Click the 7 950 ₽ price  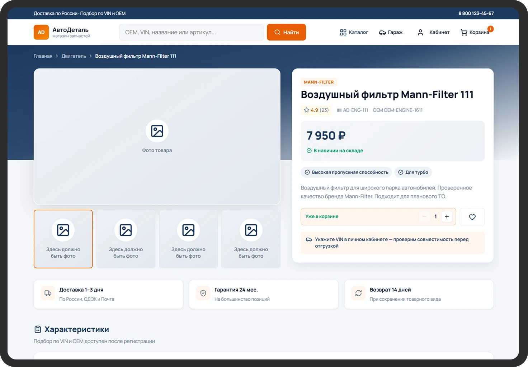[326, 135]
